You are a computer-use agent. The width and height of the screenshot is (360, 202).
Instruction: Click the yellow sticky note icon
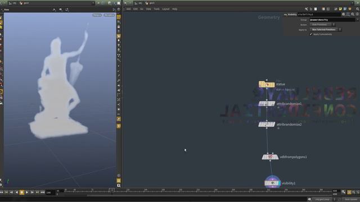(340, 9)
